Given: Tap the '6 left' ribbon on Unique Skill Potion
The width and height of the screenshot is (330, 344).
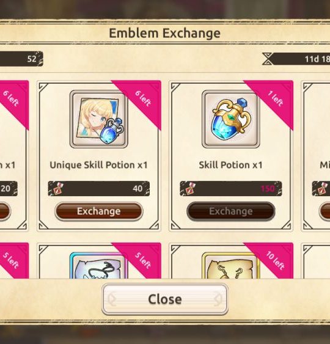Looking at the screenshot, I should coord(142,99).
